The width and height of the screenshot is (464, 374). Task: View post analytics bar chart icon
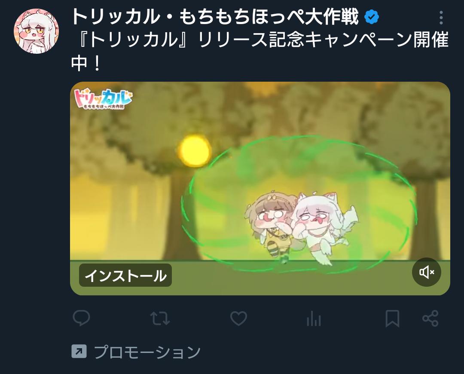click(x=314, y=319)
